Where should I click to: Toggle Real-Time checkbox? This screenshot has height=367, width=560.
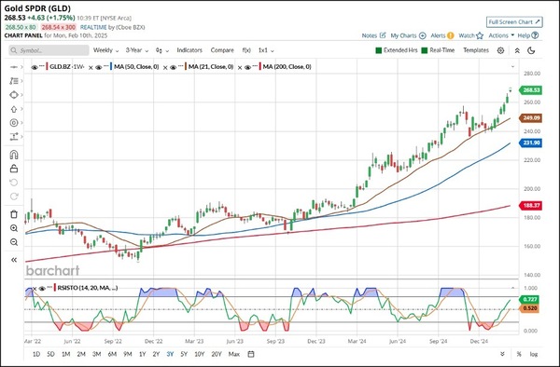point(425,50)
